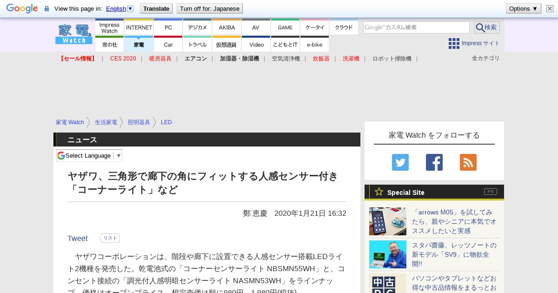Open the 仮想通貨 tab
The width and height of the screenshot is (558, 293).
[226, 44]
